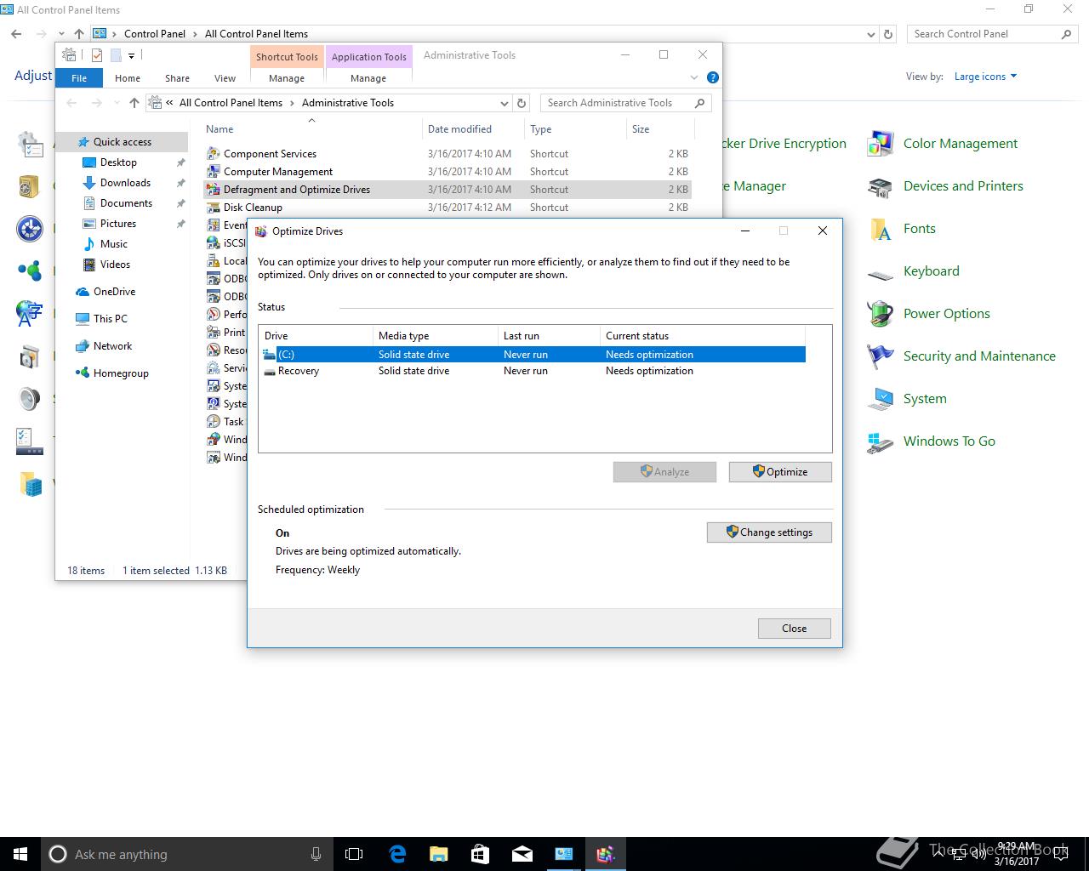1089x871 pixels.
Task: Click the Optimize button
Action: tap(780, 472)
